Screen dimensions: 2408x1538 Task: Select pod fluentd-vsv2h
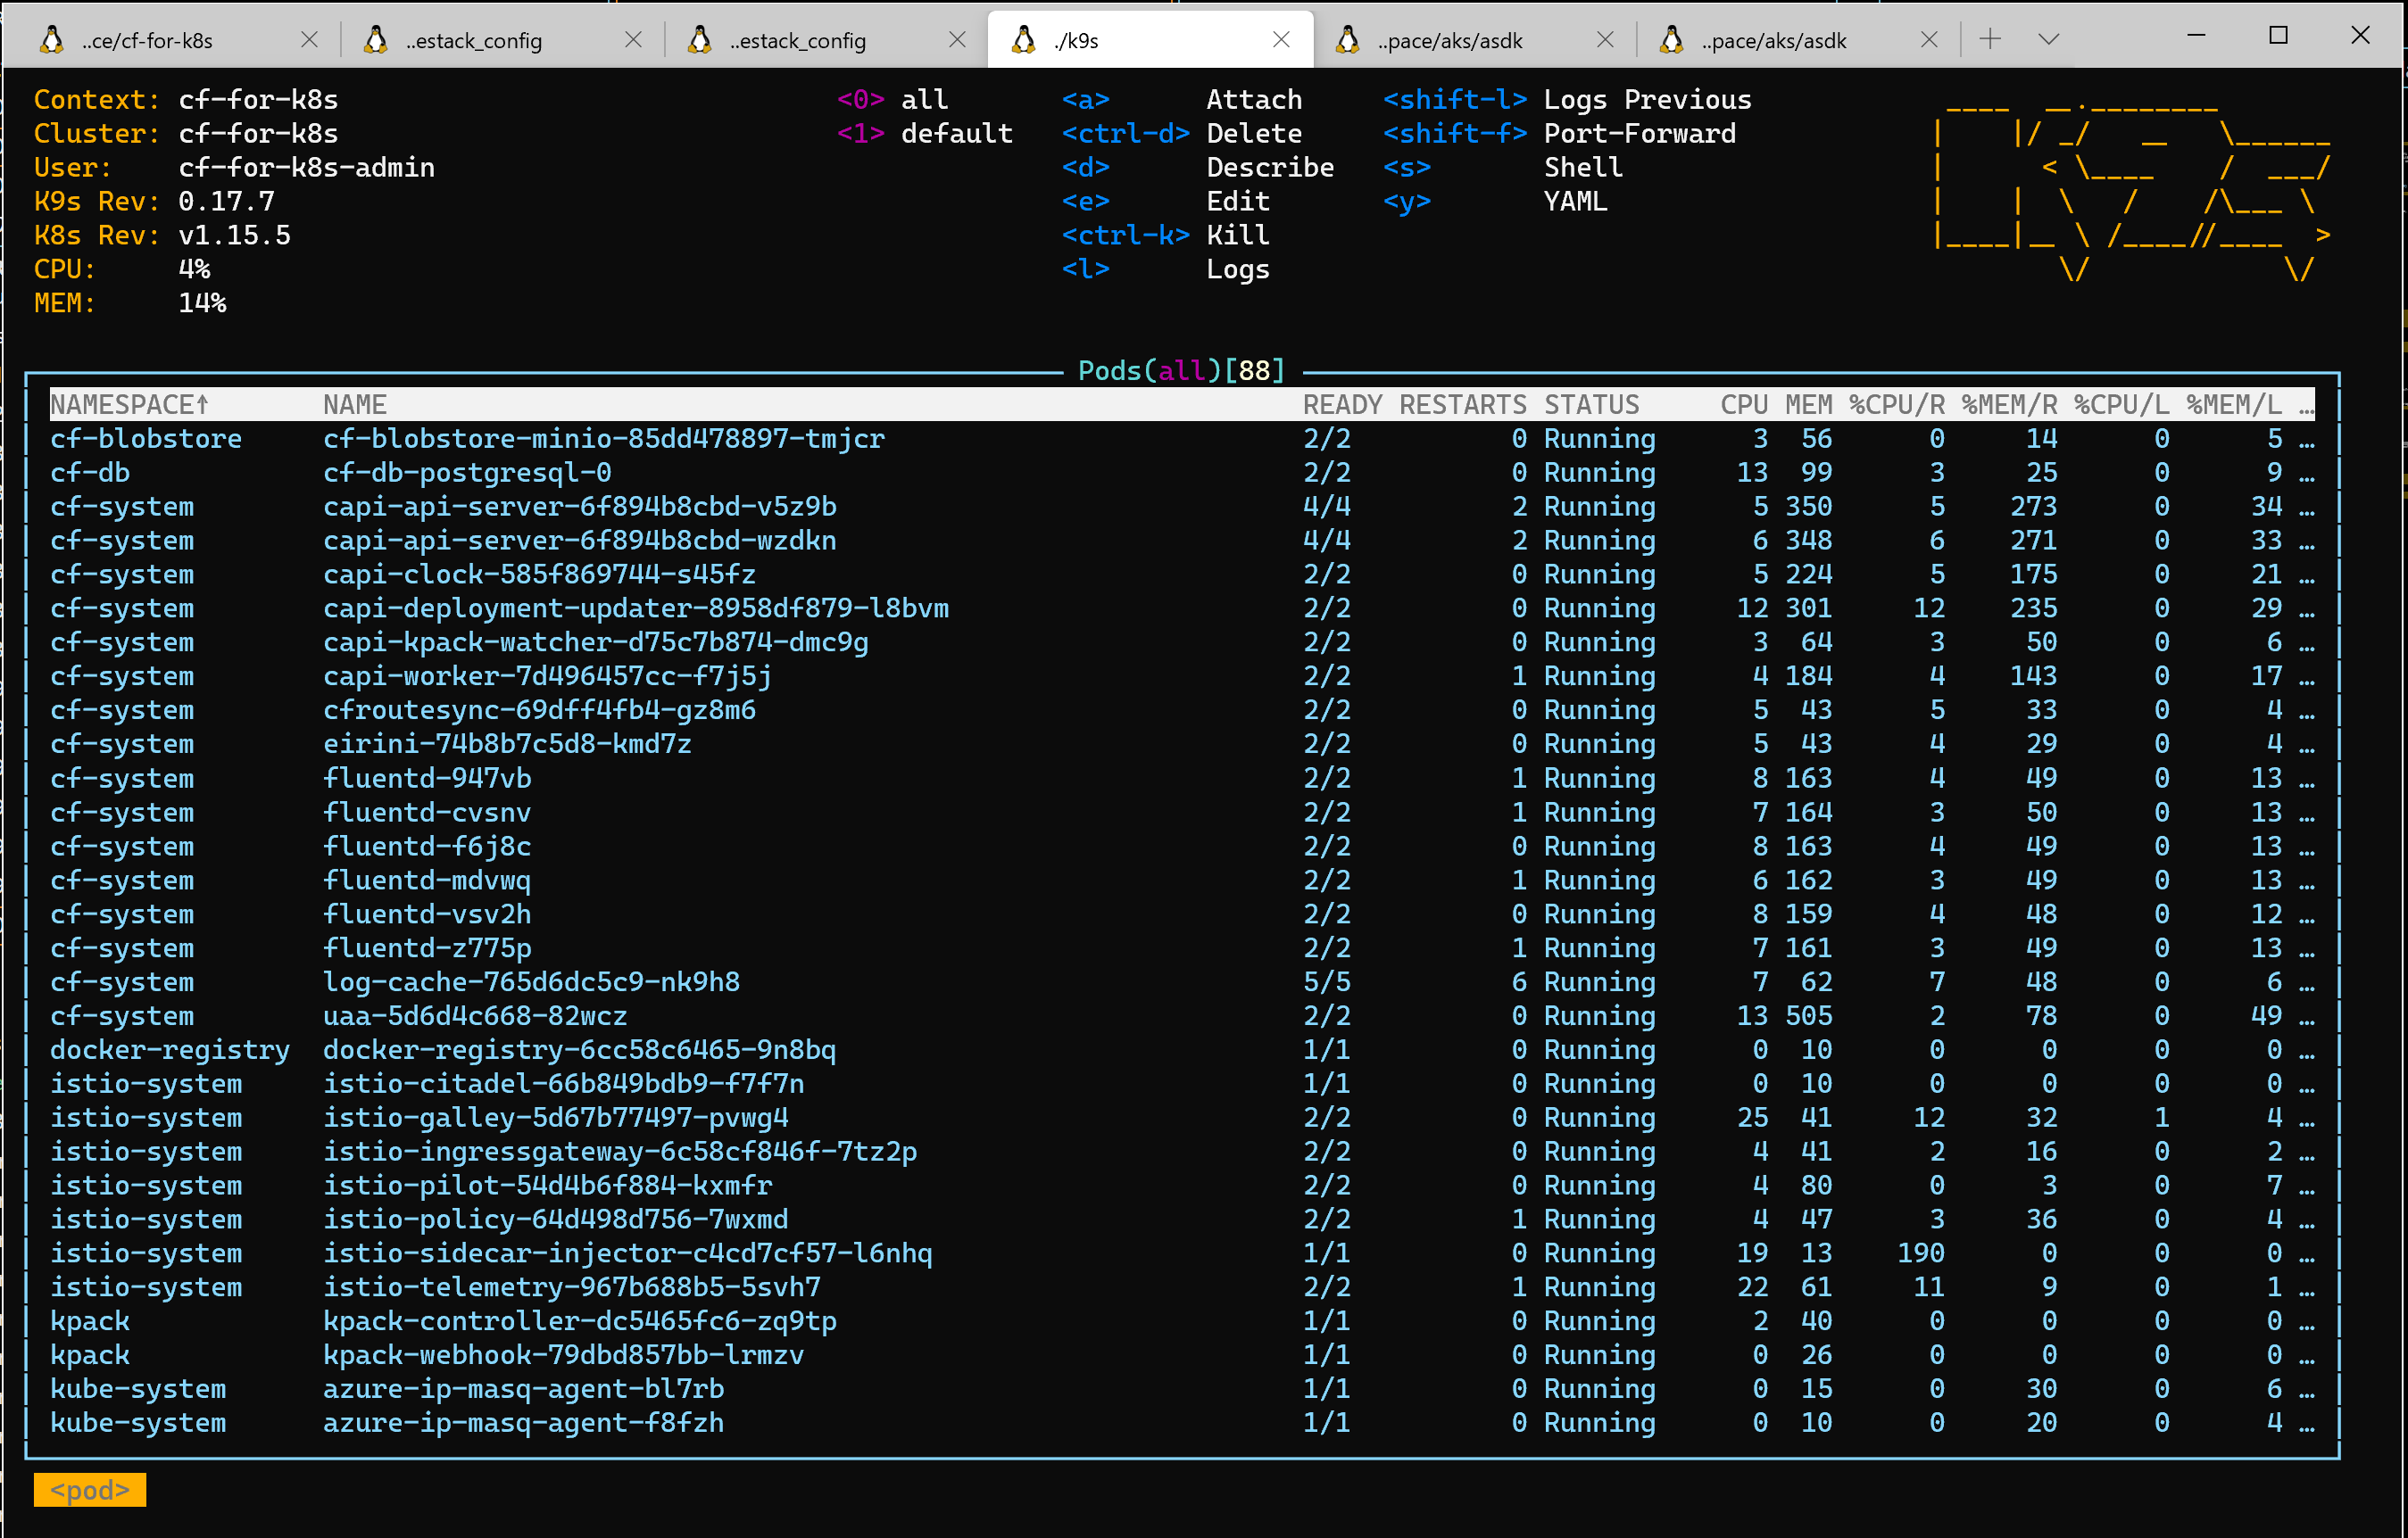pos(1182,914)
